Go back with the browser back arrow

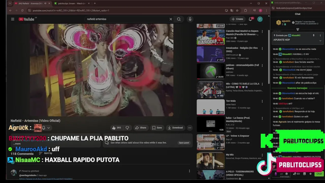(x=10, y=10)
